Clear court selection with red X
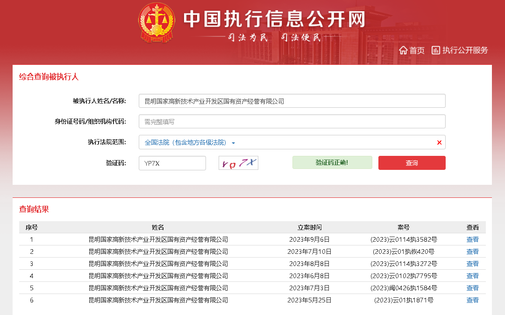505x315 pixels. pyautogui.click(x=439, y=142)
